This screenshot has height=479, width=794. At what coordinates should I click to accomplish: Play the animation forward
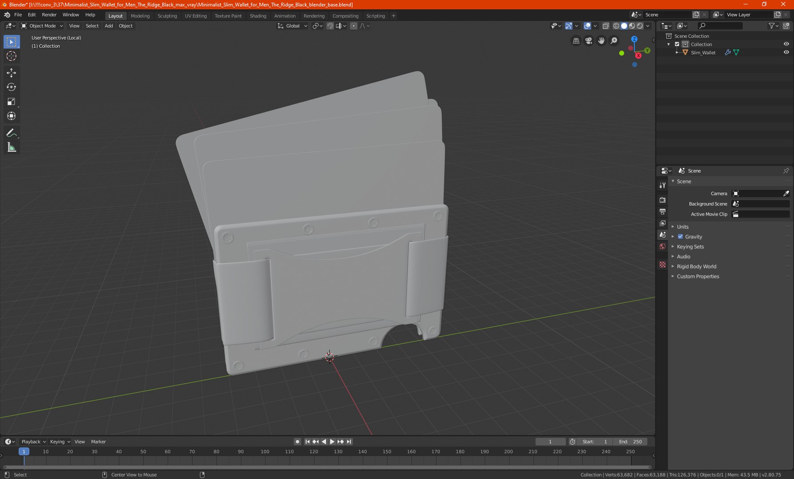[332, 442]
